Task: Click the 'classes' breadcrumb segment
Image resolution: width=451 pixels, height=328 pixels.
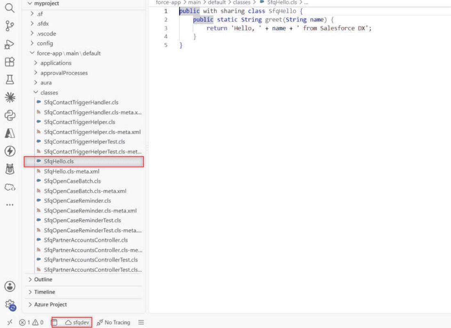Action: tap(241, 2)
